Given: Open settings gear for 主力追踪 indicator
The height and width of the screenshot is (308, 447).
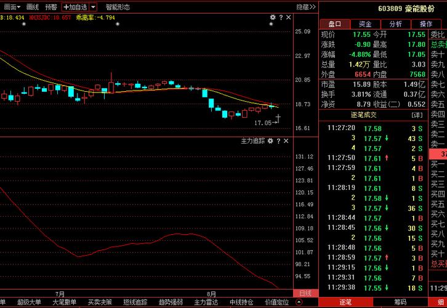Looking at the screenshot, I should [270, 141].
